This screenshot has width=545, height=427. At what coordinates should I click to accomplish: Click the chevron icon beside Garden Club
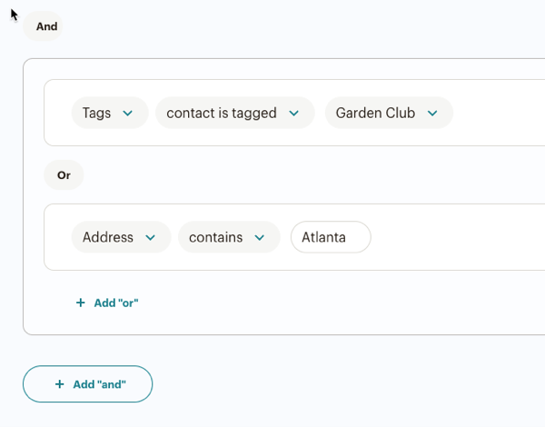click(432, 114)
